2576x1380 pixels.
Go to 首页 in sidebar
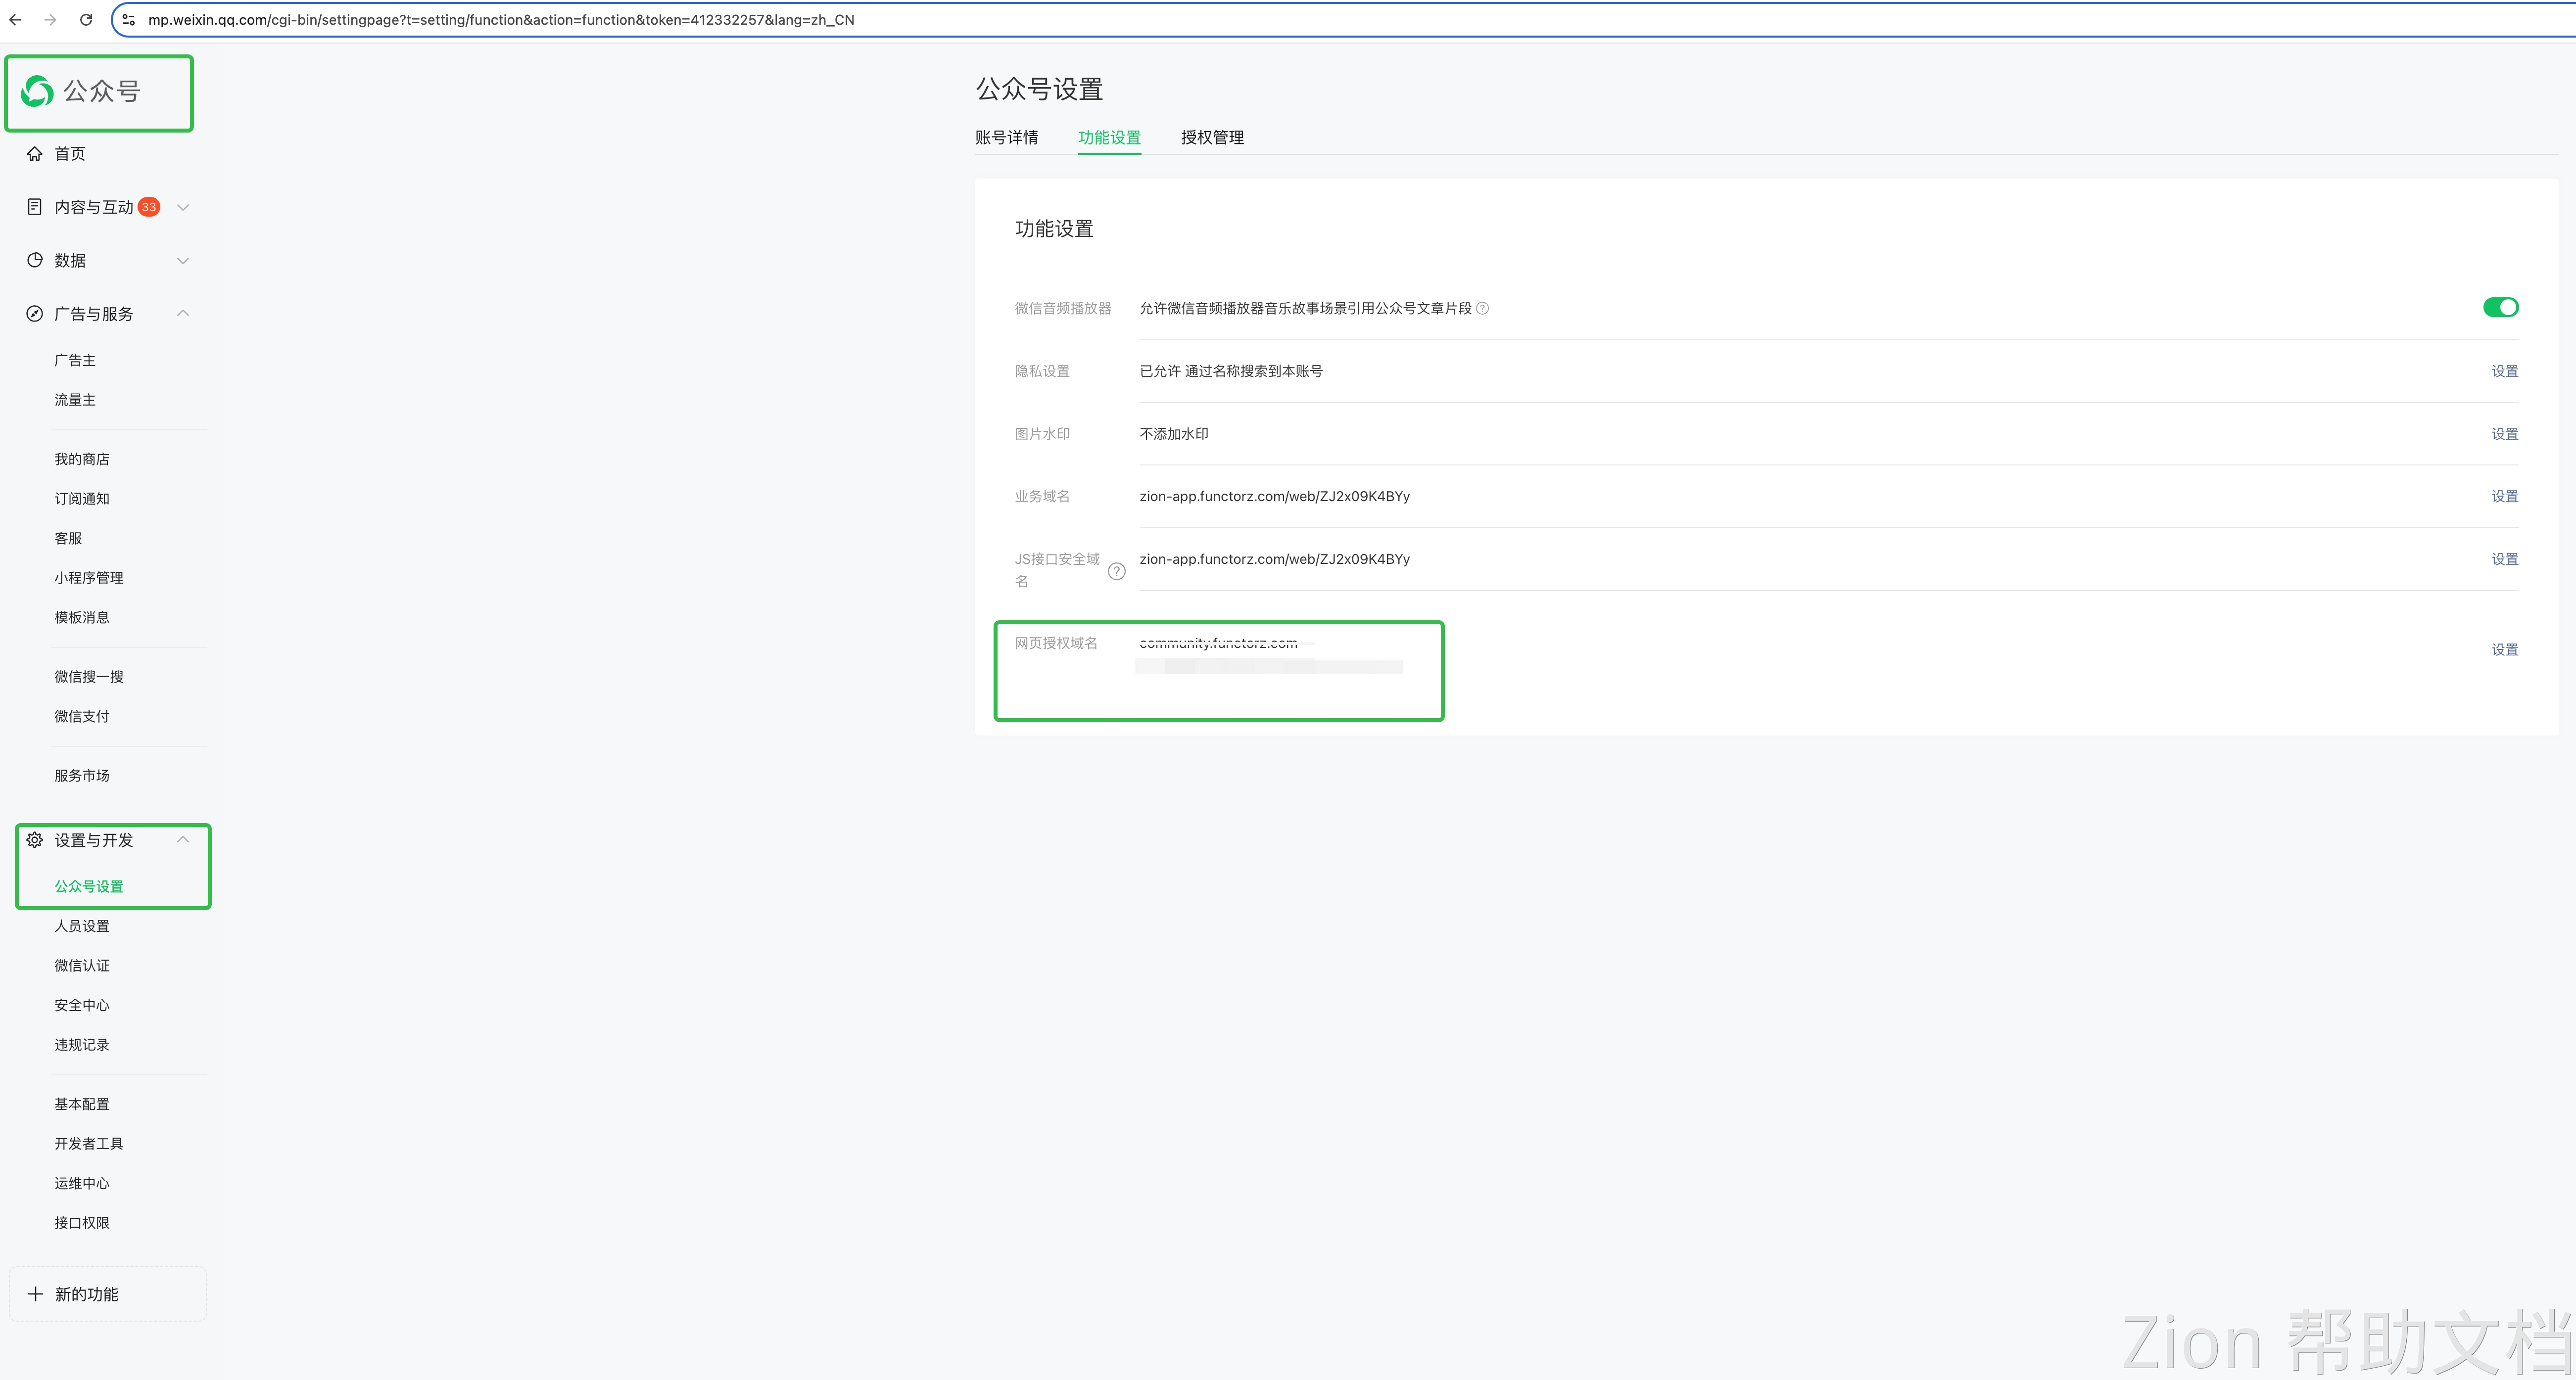tap(70, 154)
